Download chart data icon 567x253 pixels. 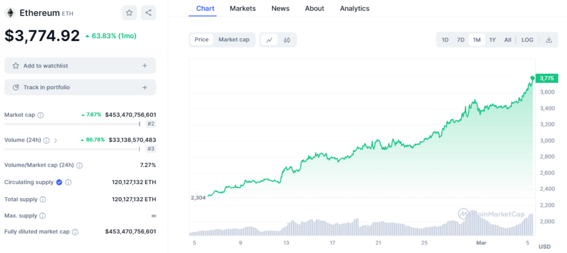(x=549, y=40)
